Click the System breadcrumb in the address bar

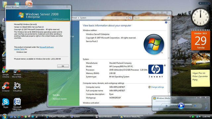tap(83, 18)
